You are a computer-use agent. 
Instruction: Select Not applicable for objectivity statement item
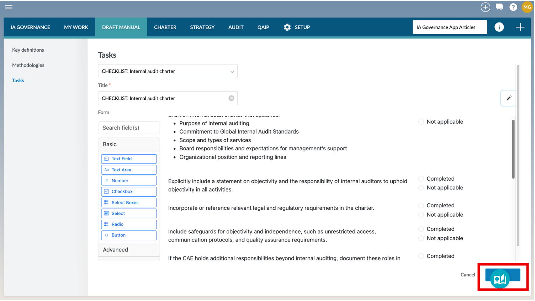[x=421, y=188]
